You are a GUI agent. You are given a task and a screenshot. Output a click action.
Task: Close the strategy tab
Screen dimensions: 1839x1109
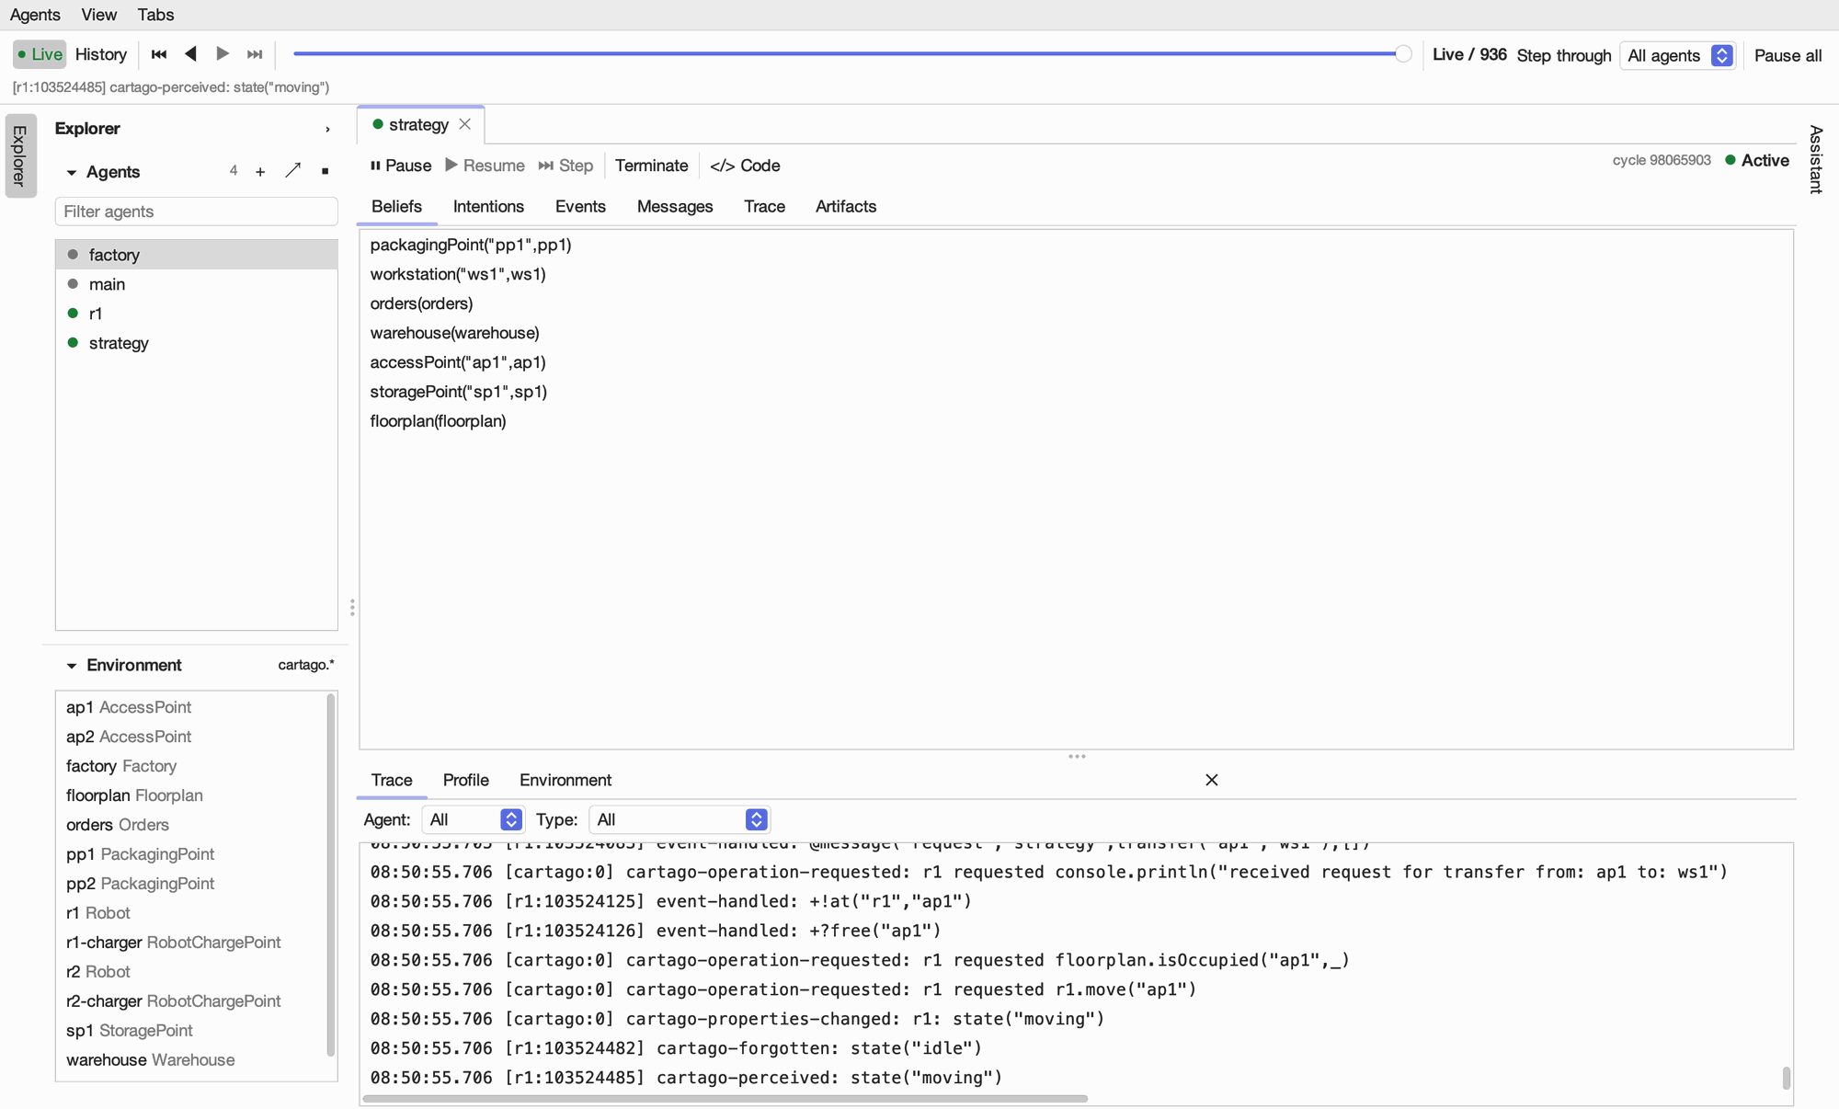click(x=465, y=124)
